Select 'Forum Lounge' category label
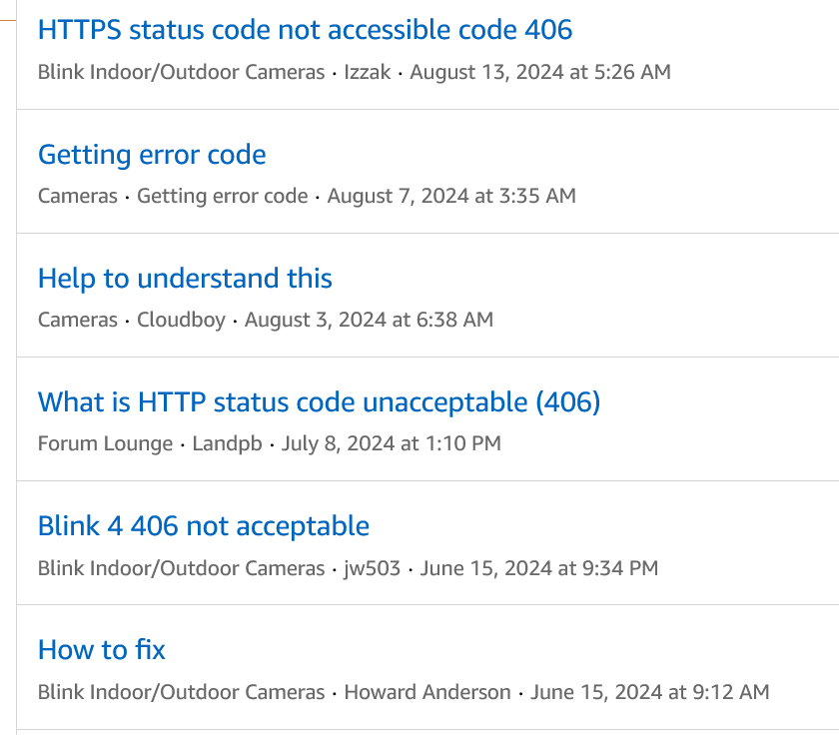 pyautogui.click(x=105, y=443)
